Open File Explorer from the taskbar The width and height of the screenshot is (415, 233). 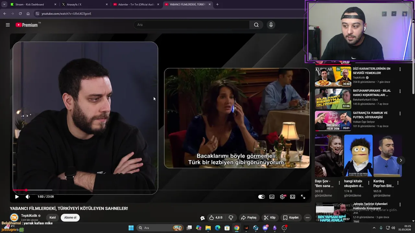208,228
